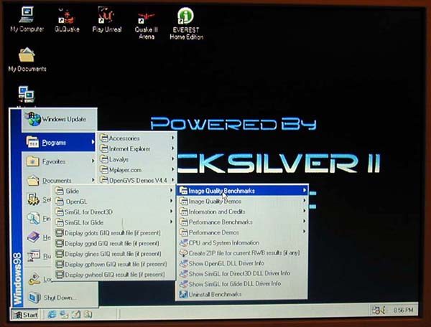Click the Create ZIP file entry icon
The width and height of the screenshot is (431, 327).
[183, 253]
